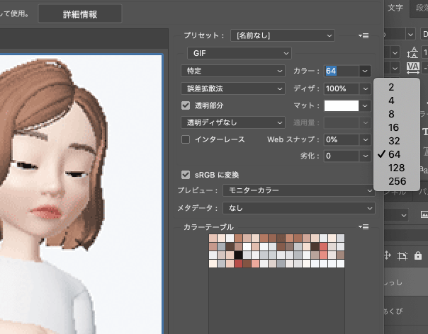This screenshot has width=428, height=334.
Task: Open the プリセット preset dropdown
Action: (283, 35)
